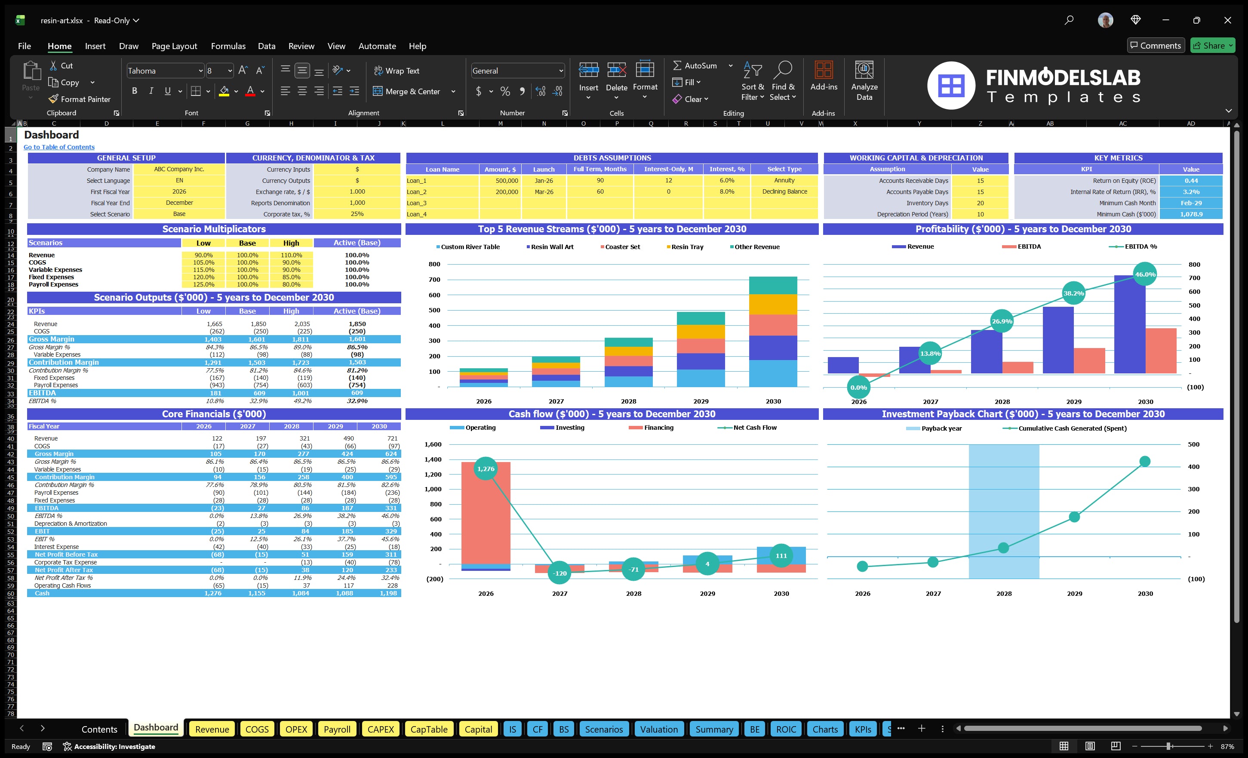Screen dimensions: 1248x758
Task: Click the Increase Indent icon
Action: tap(354, 91)
